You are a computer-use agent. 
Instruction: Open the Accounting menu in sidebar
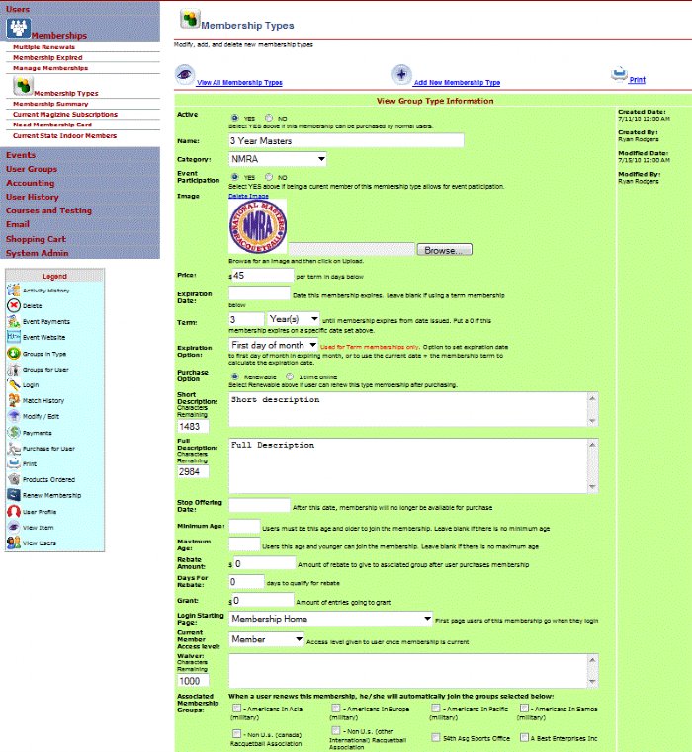(x=31, y=183)
